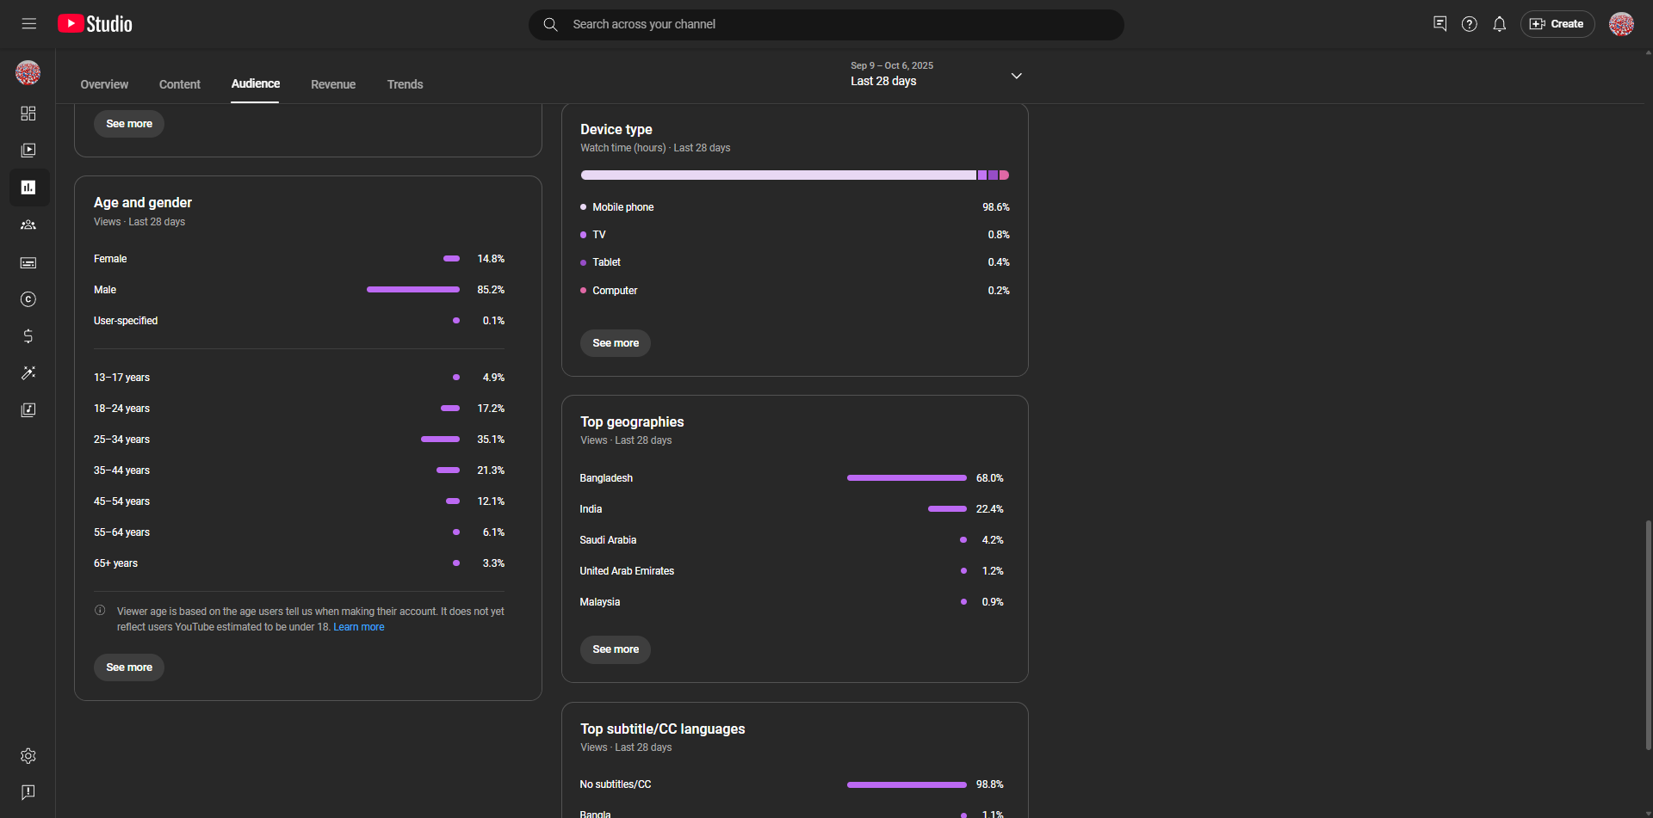Open the Audio library sidebar icon

click(x=28, y=410)
